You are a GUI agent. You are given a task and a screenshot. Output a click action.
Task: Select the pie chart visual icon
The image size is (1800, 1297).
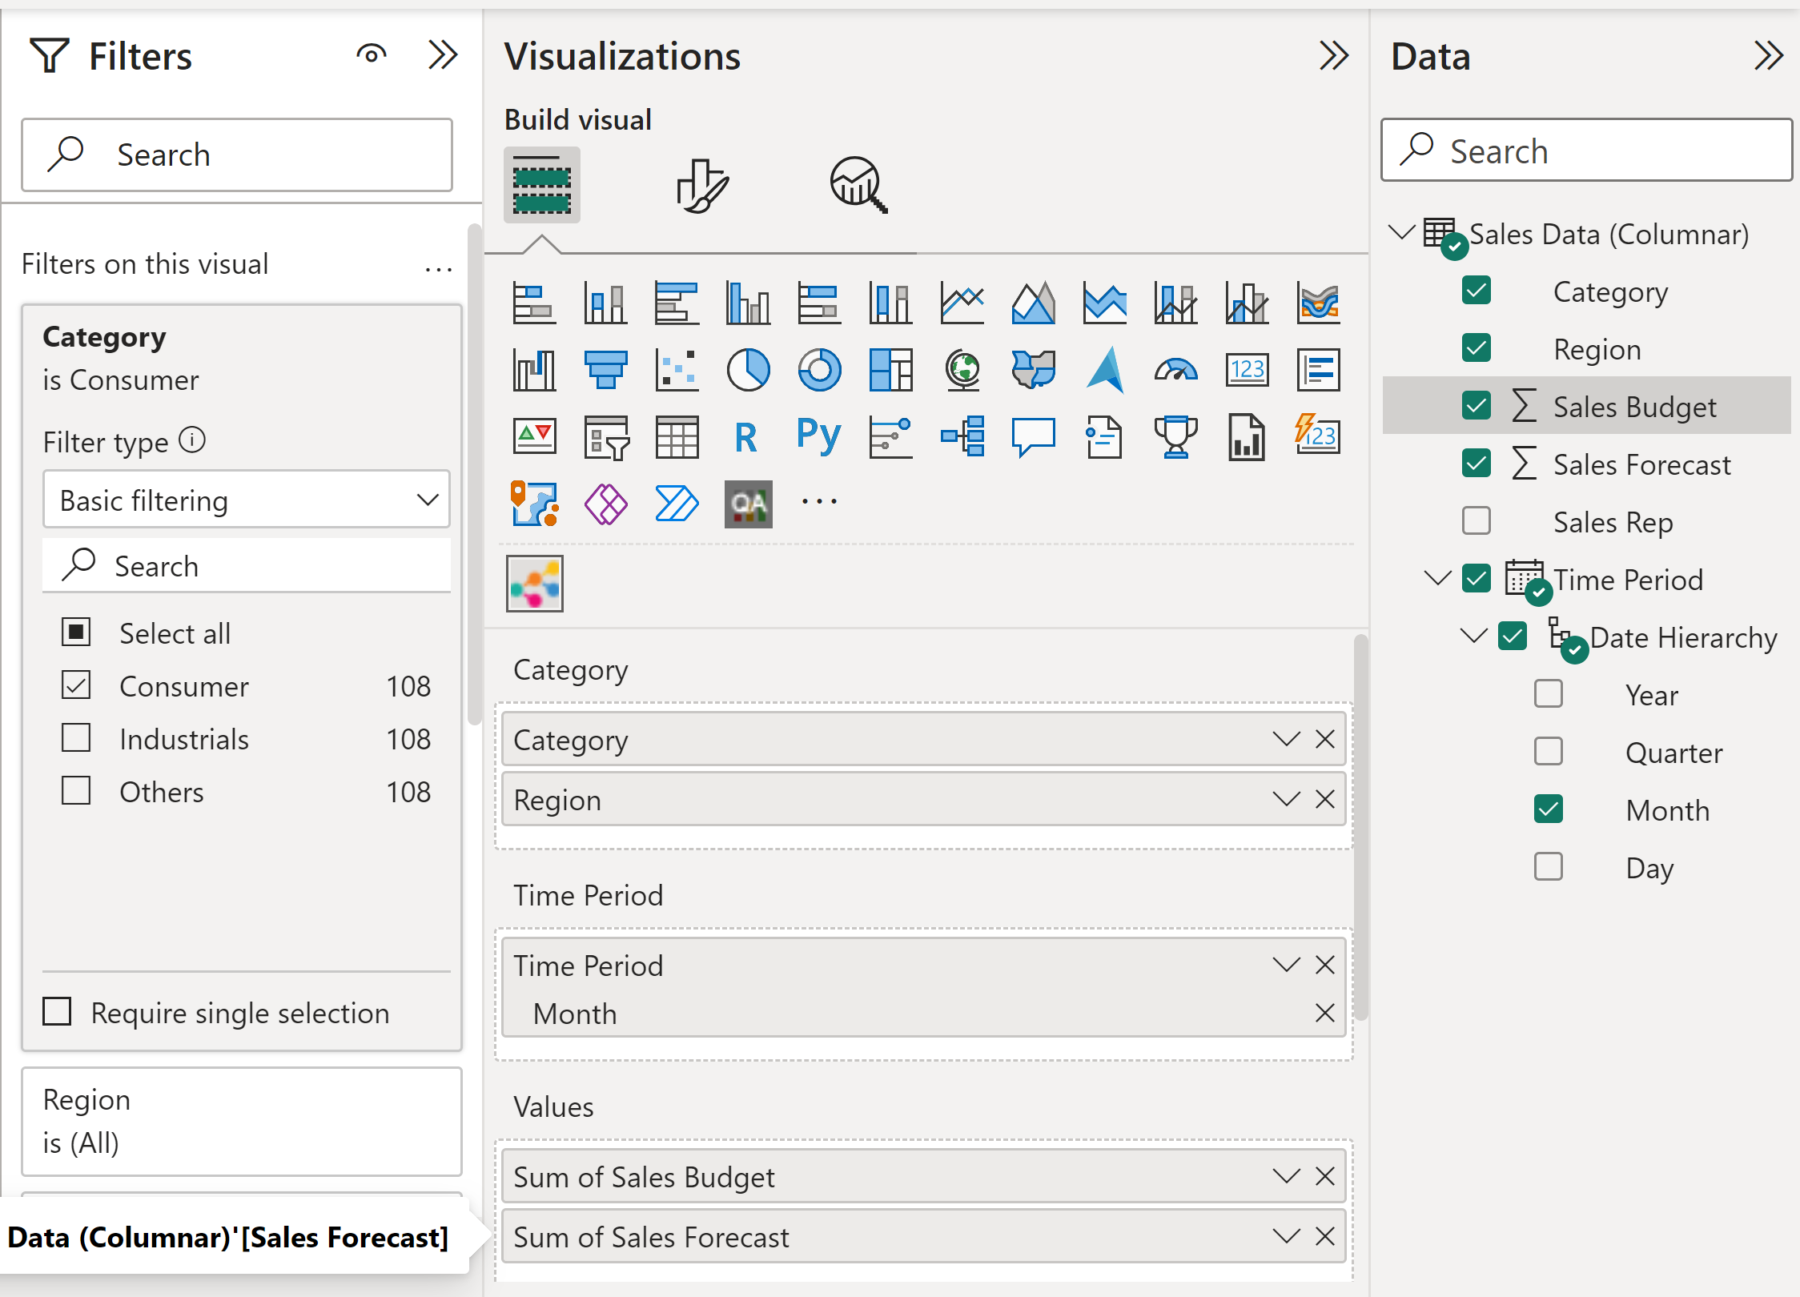[748, 370]
